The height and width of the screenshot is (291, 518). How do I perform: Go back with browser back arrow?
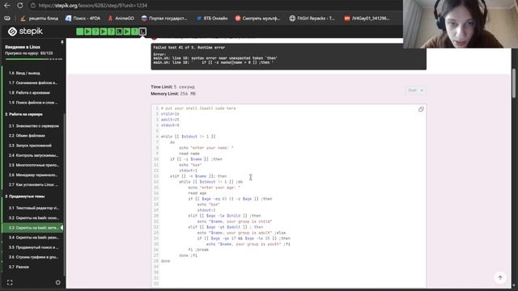(x=7, y=6)
